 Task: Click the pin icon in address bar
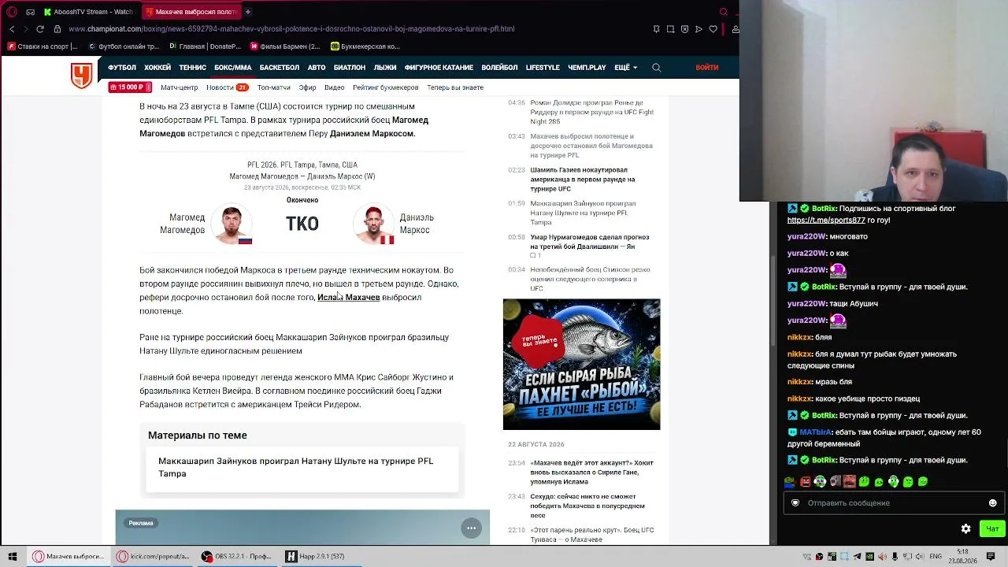[x=656, y=29]
